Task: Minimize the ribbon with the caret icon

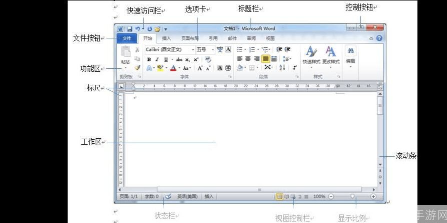Action: [x=371, y=38]
